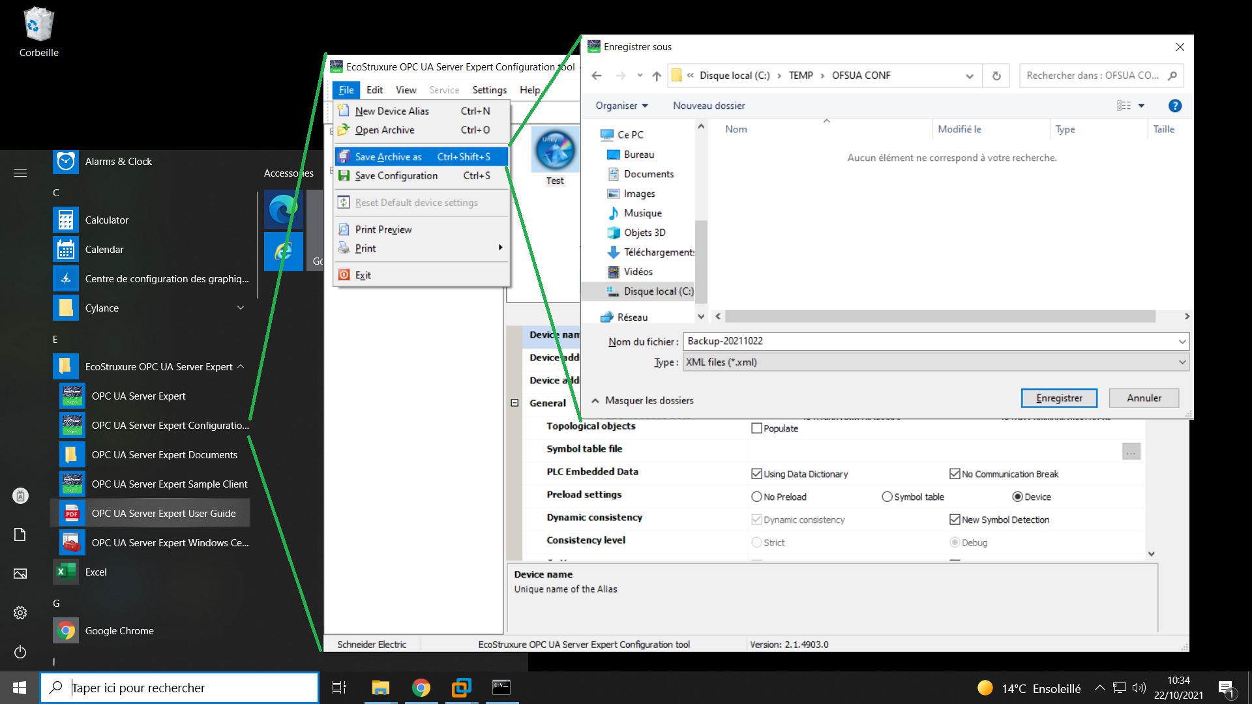This screenshot has width=1252, height=704.
Task: Open Print Preview from File menu
Action: 421,229
